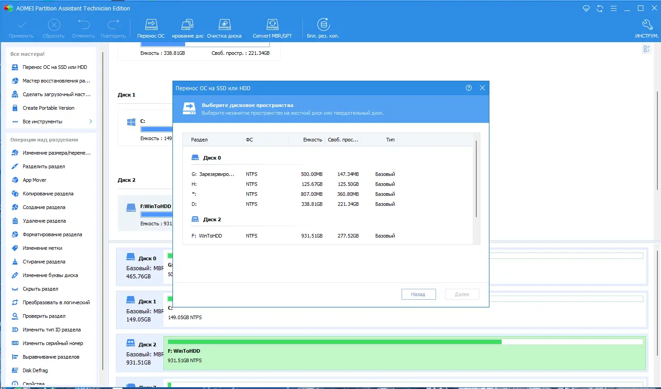
Task: Click the diamond icon in the title bar
Action: (586, 9)
